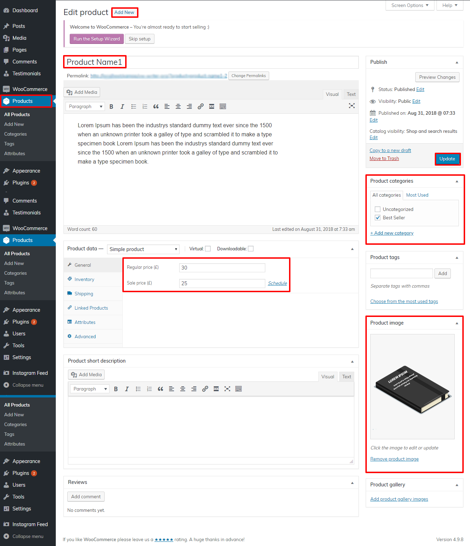
Task: Toggle the toolbar in short description editor
Action: coord(238,389)
